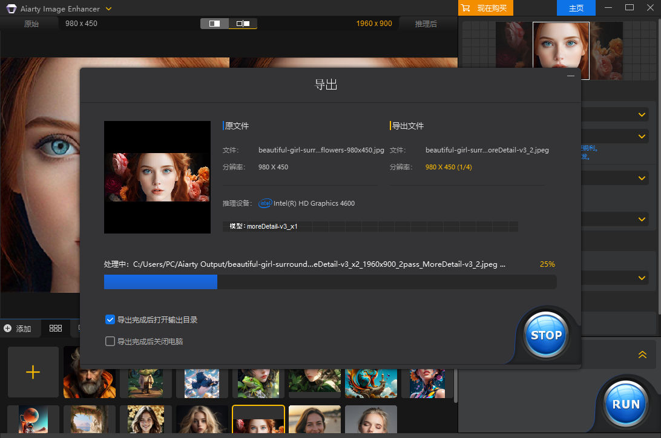
Task: Expand the second right panel dropdown chevron
Action: [642, 136]
